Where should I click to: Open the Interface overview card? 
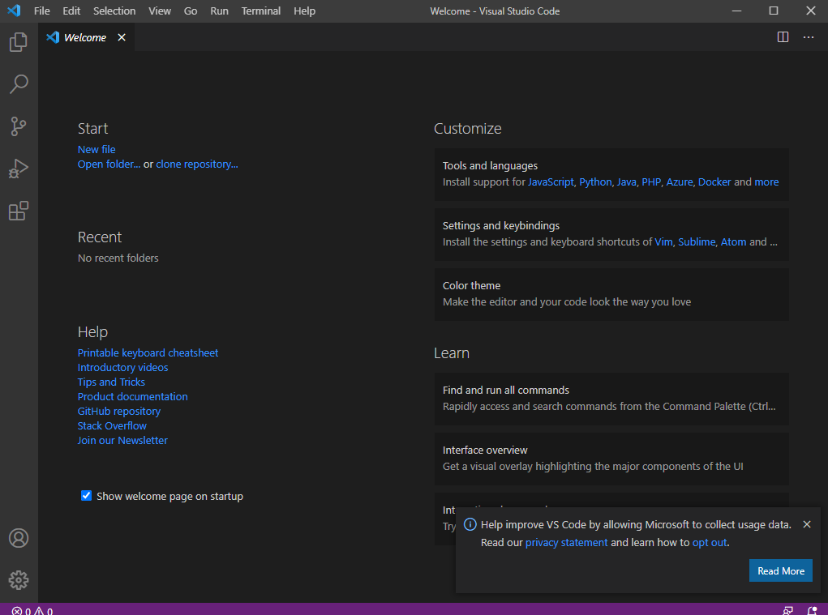(x=611, y=459)
